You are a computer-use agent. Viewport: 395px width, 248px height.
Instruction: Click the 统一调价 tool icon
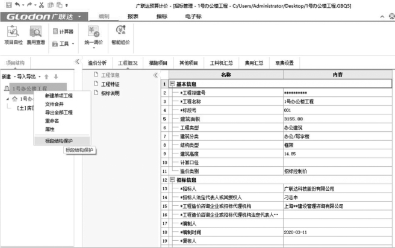pos(93,37)
